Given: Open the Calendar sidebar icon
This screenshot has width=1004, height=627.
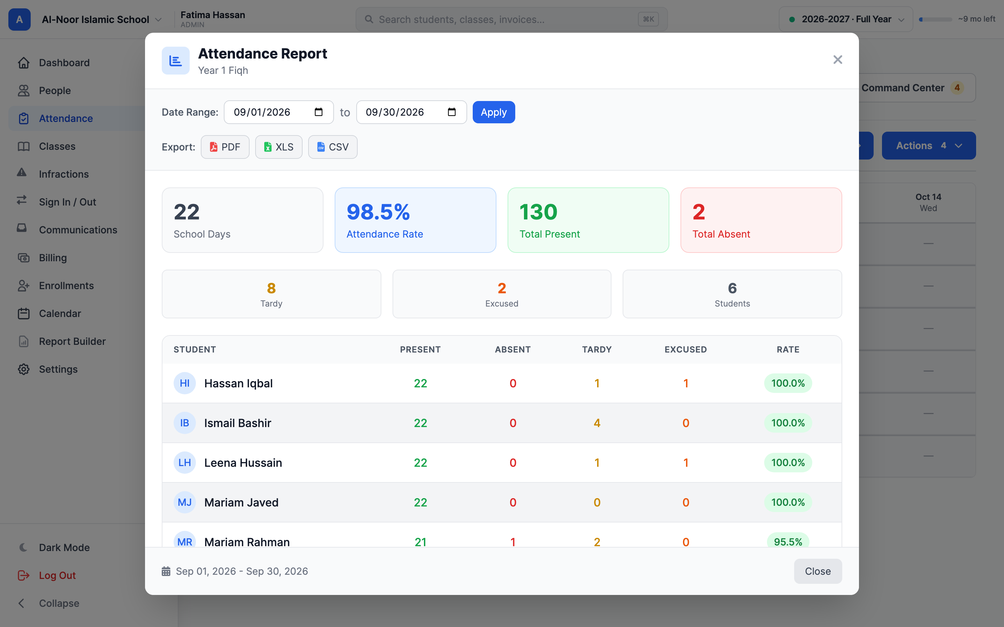Looking at the screenshot, I should 24,313.
